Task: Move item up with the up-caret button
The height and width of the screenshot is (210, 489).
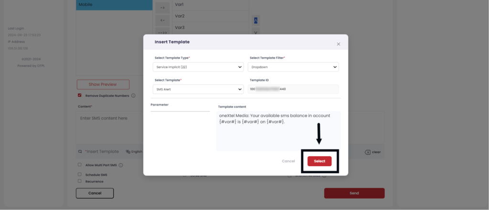Action: [256, 21]
